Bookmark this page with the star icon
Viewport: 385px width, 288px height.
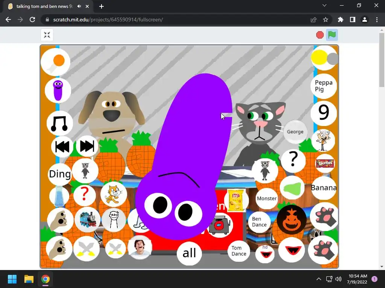click(326, 19)
